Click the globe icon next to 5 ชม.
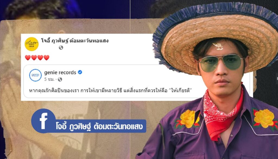This screenshot has height=159, width=278. 60,79
